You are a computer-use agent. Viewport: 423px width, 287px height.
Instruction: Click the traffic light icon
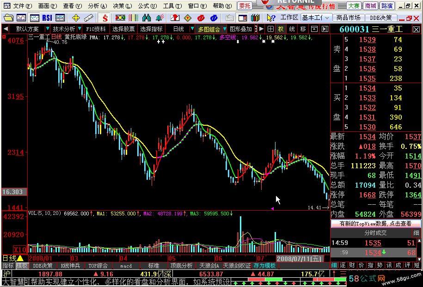(120, 18)
